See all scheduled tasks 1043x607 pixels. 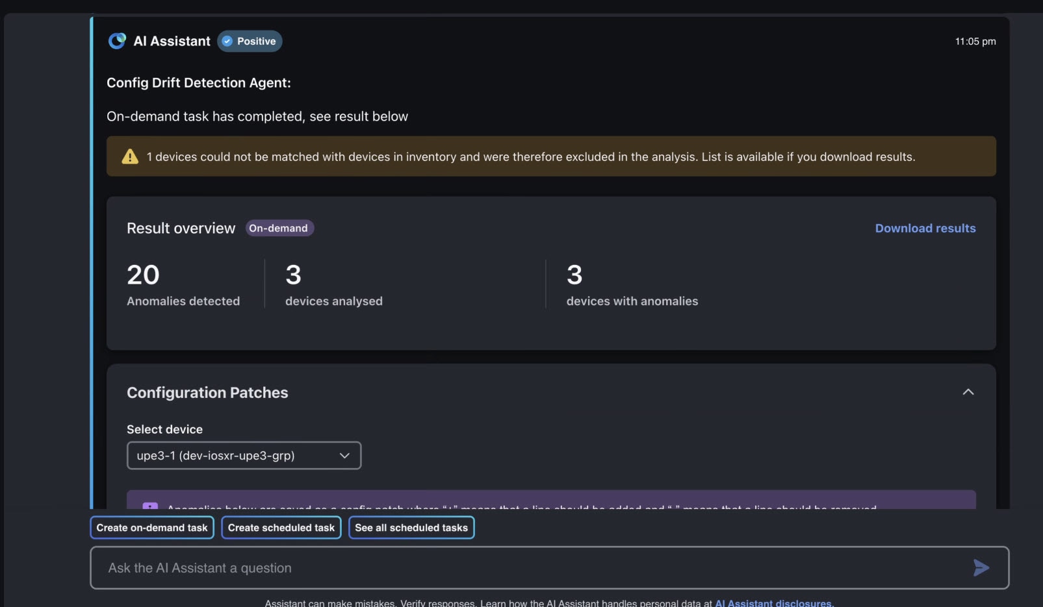tap(411, 528)
